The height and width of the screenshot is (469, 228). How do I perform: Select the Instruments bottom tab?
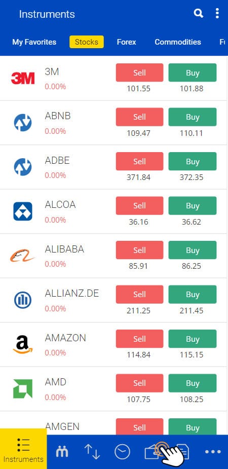tap(23, 449)
